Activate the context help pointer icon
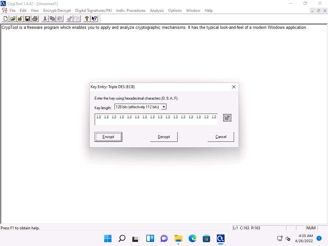 click(94, 19)
